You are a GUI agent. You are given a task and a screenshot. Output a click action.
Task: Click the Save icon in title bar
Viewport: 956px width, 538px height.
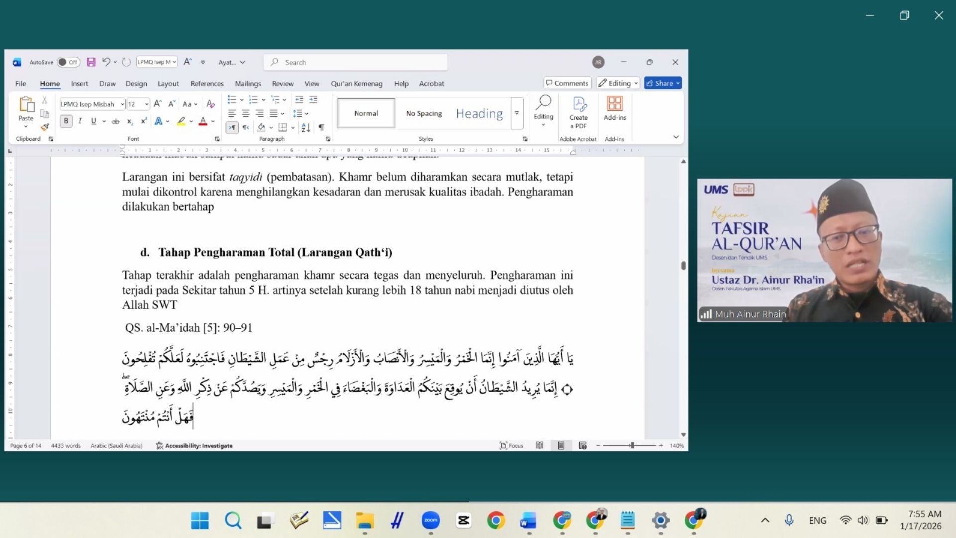coord(91,62)
